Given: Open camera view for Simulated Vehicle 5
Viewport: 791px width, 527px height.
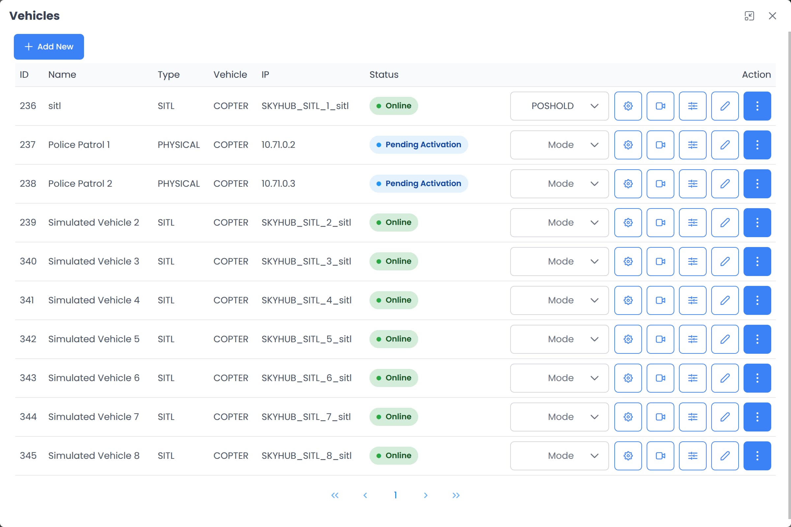Looking at the screenshot, I should click(x=660, y=339).
